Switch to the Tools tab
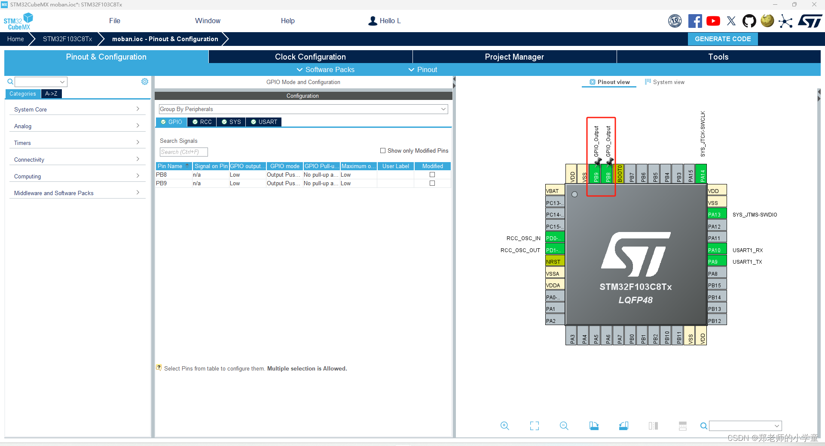 point(718,57)
